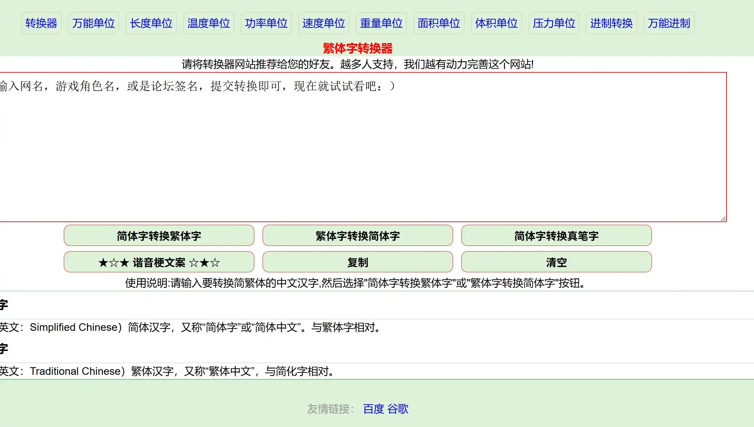Click the Simplified Chinese description line
The width and height of the screenshot is (754, 427).
tap(190, 327)
